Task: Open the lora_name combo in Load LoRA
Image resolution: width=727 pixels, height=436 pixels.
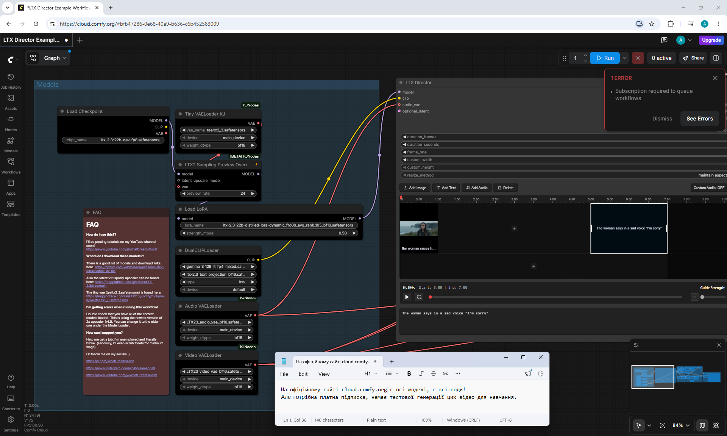Action: (x=268, y=225)
